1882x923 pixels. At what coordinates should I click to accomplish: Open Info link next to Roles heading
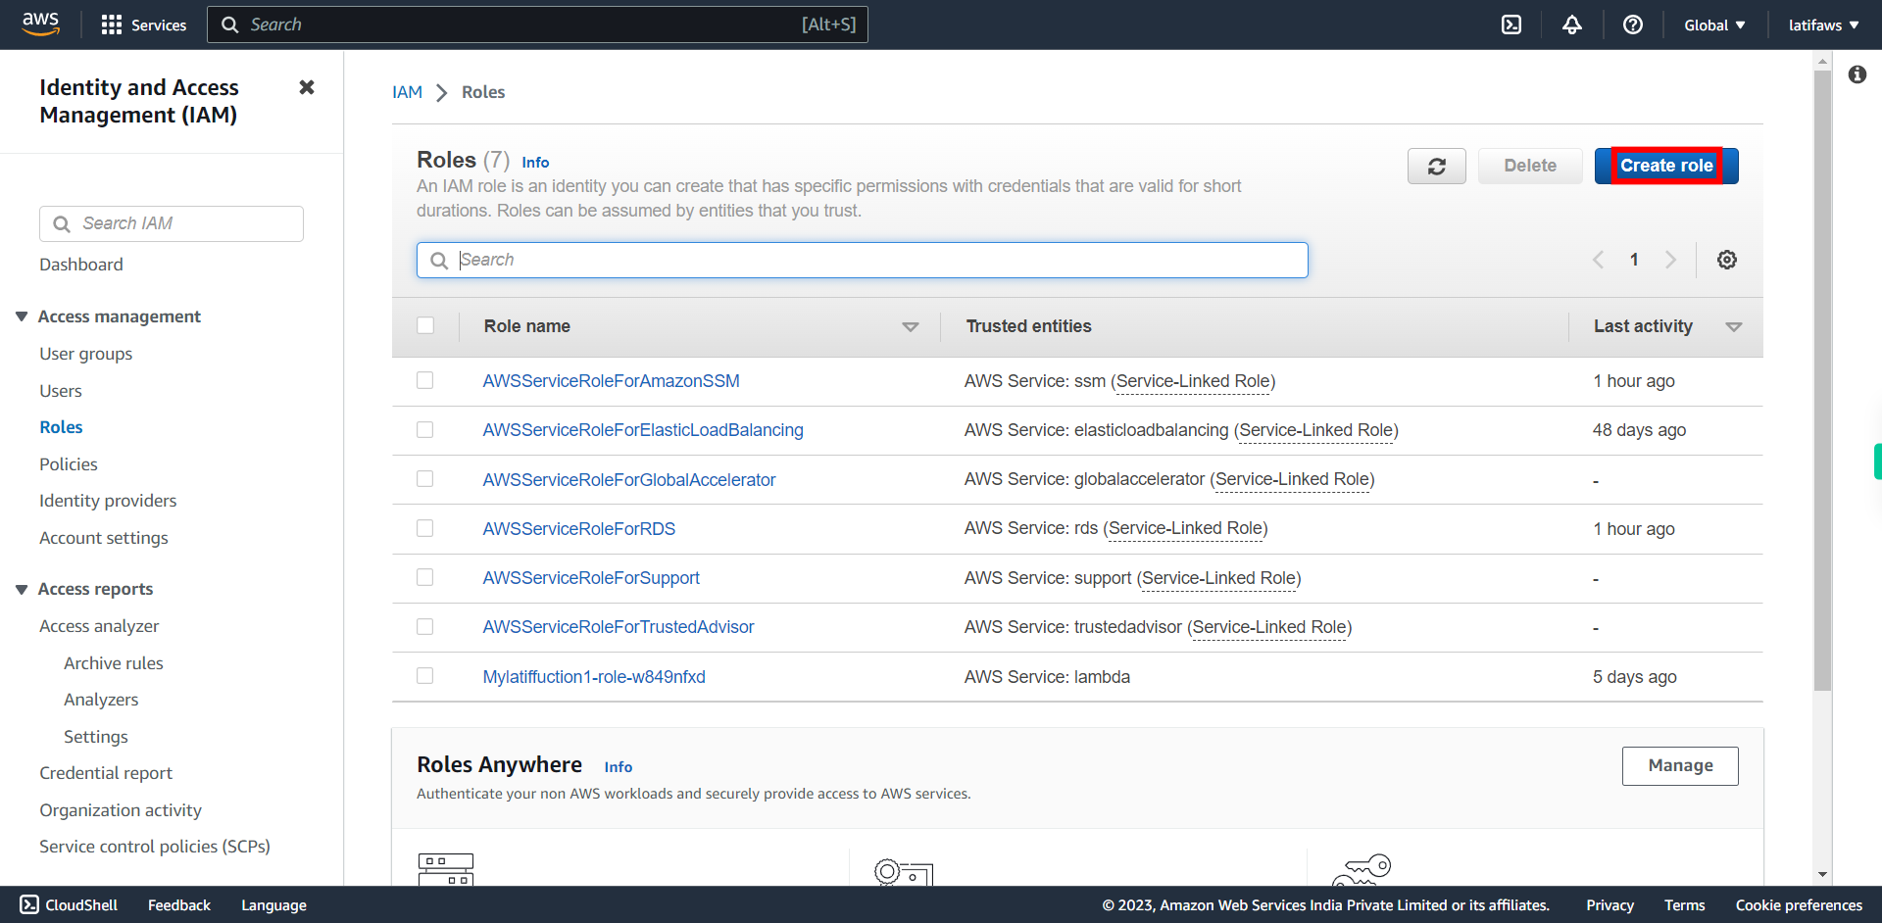point(535,163)
